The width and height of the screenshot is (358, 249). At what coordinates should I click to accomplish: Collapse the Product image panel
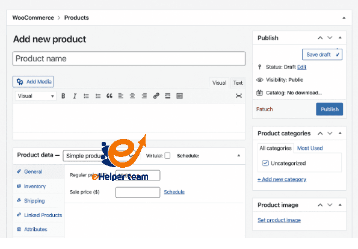[340, 204]
